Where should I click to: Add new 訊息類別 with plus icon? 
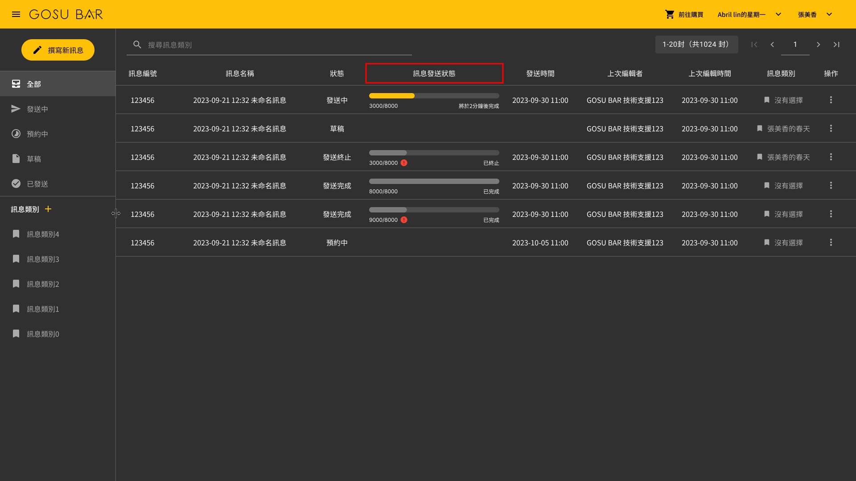[48, 209]
